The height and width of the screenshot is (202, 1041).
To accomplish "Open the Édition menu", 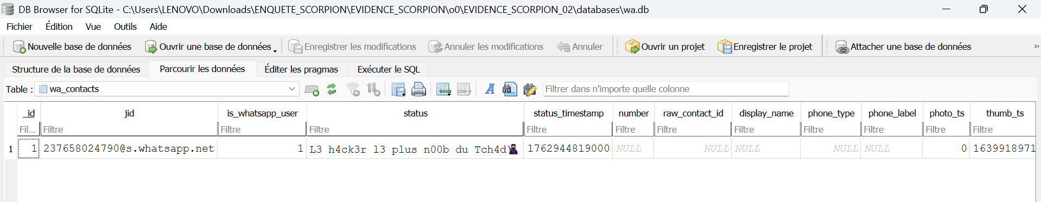I will pyautogui.click(x=59, y=27).
